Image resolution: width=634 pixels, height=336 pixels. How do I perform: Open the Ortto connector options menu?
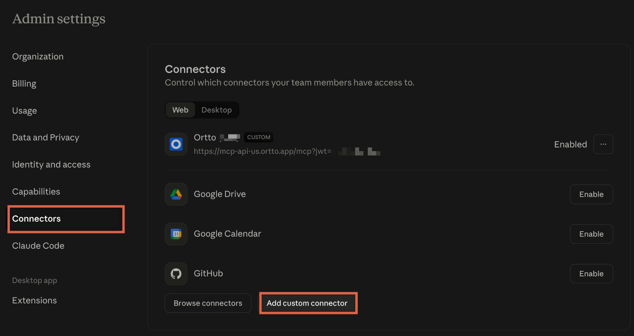tap(603, 144)
